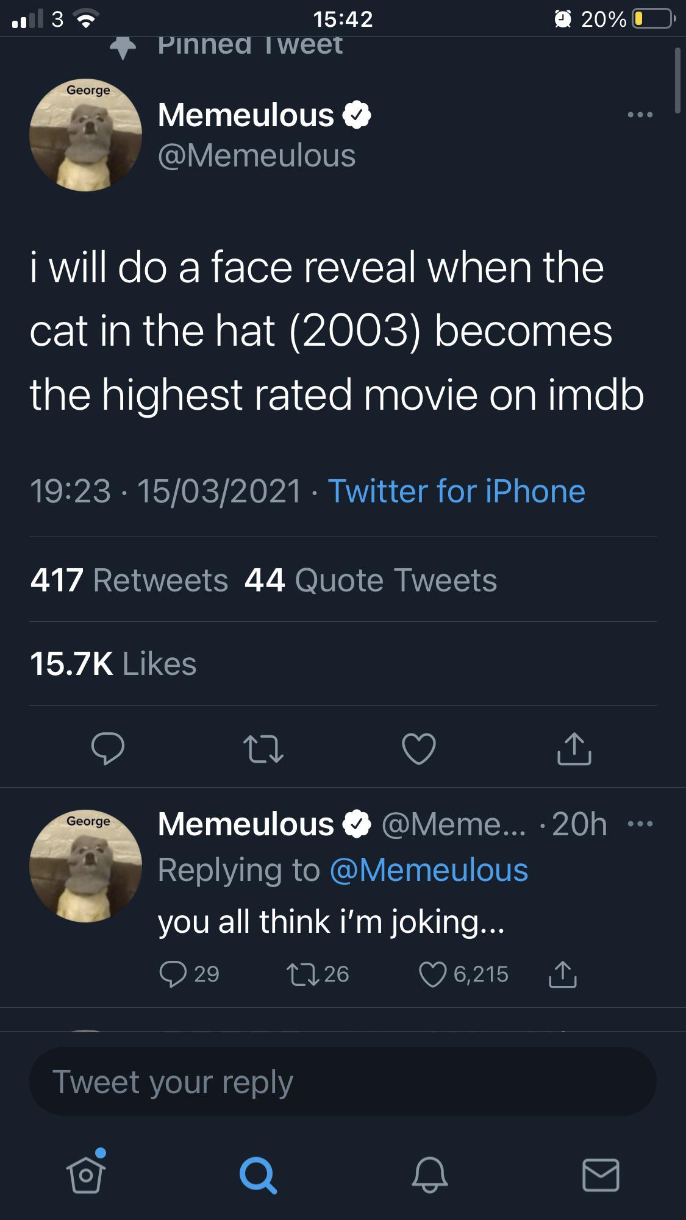The height and width of the screenshot is (1220, 686).
Task: Retweet the 'you all think i'm joking' reply
Action: tap(303, 974)
